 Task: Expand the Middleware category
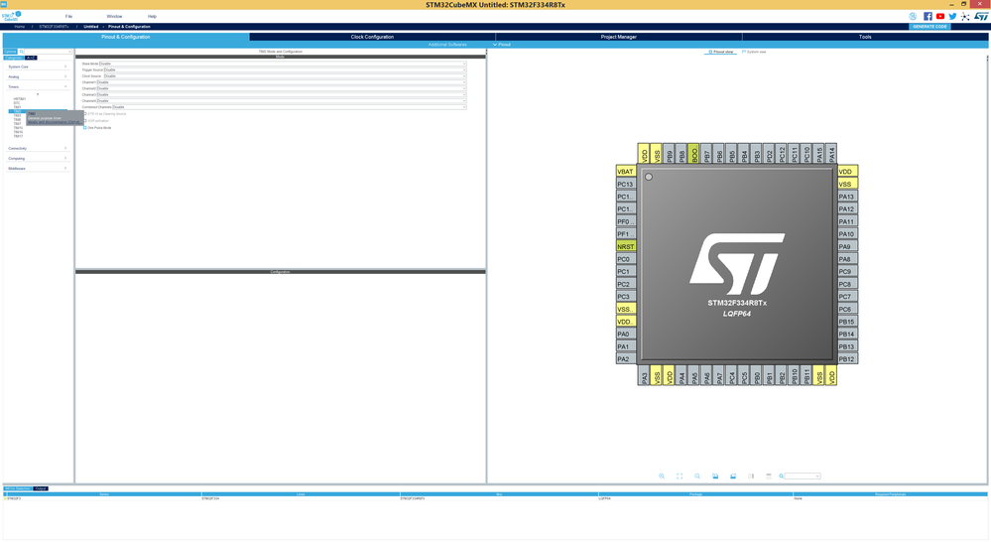tap(37, 168)
